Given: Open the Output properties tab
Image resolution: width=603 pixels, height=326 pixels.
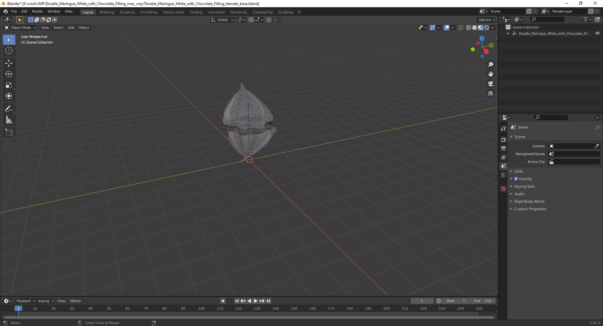Looking at the screenshot, I should [503, 148].
